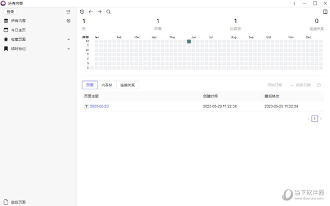The height and width of the screenshot is (206, 330).
Task: Open 今日主页 in the sidebar
Action: 18,30
